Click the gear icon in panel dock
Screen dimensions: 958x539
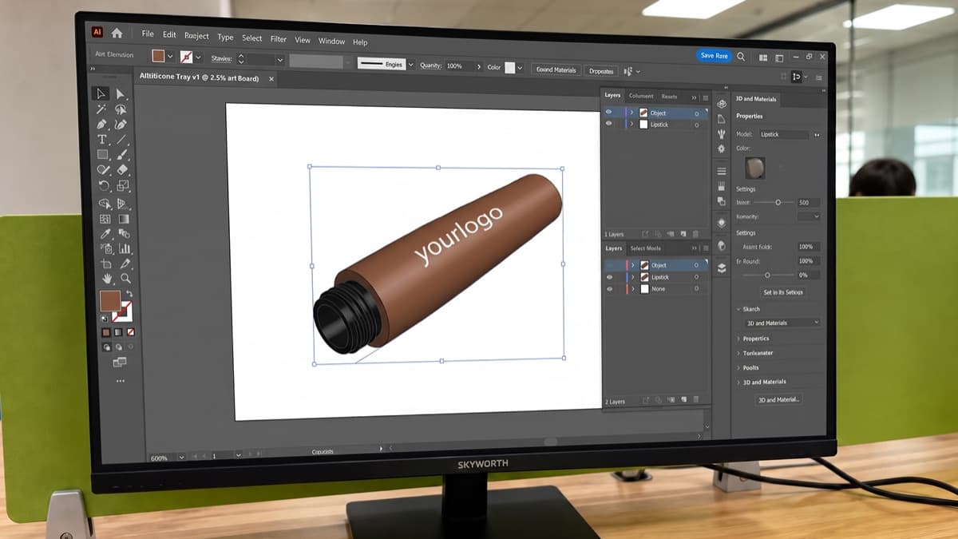coord(721,149)
